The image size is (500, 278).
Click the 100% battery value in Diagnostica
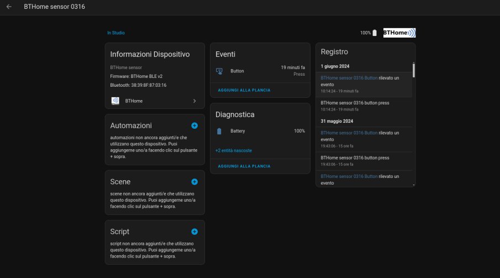point(299,131)
